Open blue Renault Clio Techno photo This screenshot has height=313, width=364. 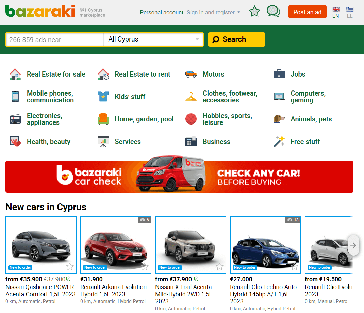[x=266, y=245]
